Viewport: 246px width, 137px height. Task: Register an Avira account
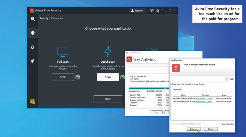click(x=137, y=10)
